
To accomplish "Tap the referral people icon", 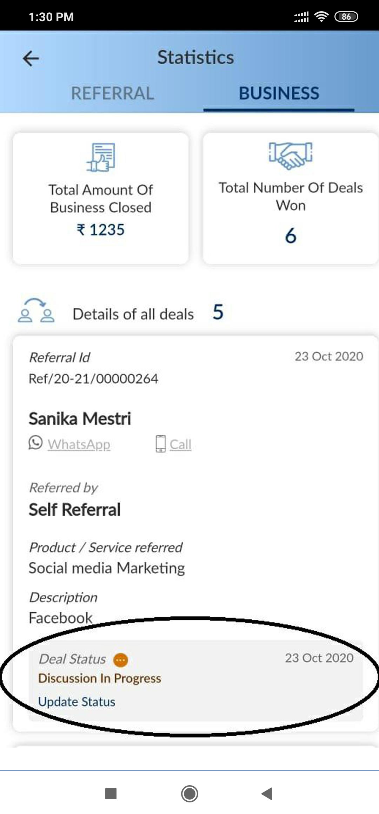I will coord(36,311).
